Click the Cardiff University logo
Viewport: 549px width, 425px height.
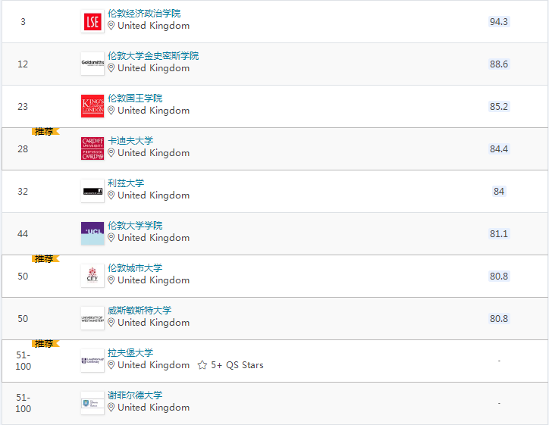coord(93,148)
